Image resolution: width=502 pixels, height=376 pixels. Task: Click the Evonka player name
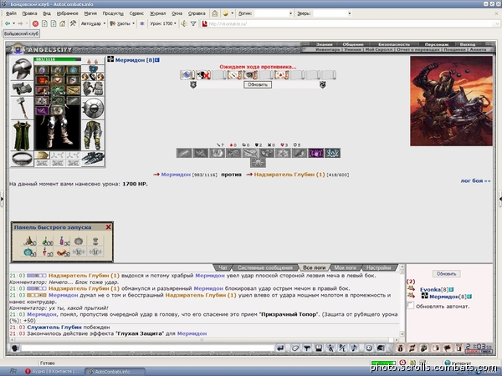(430, 289)
